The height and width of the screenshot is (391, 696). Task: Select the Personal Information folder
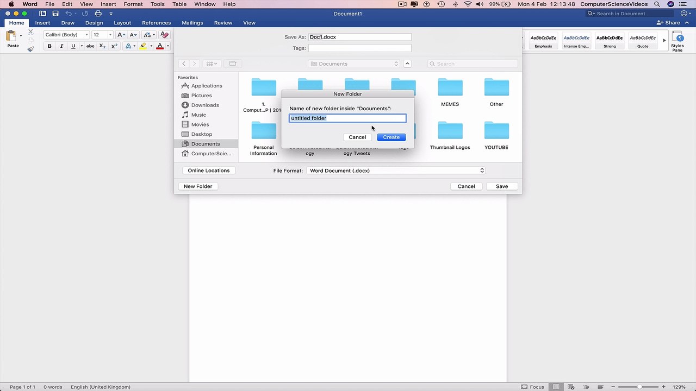tap(264, 138)
